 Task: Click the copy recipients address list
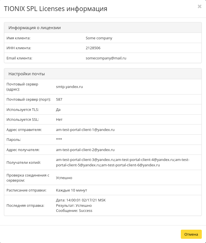[x=122, y=162]
